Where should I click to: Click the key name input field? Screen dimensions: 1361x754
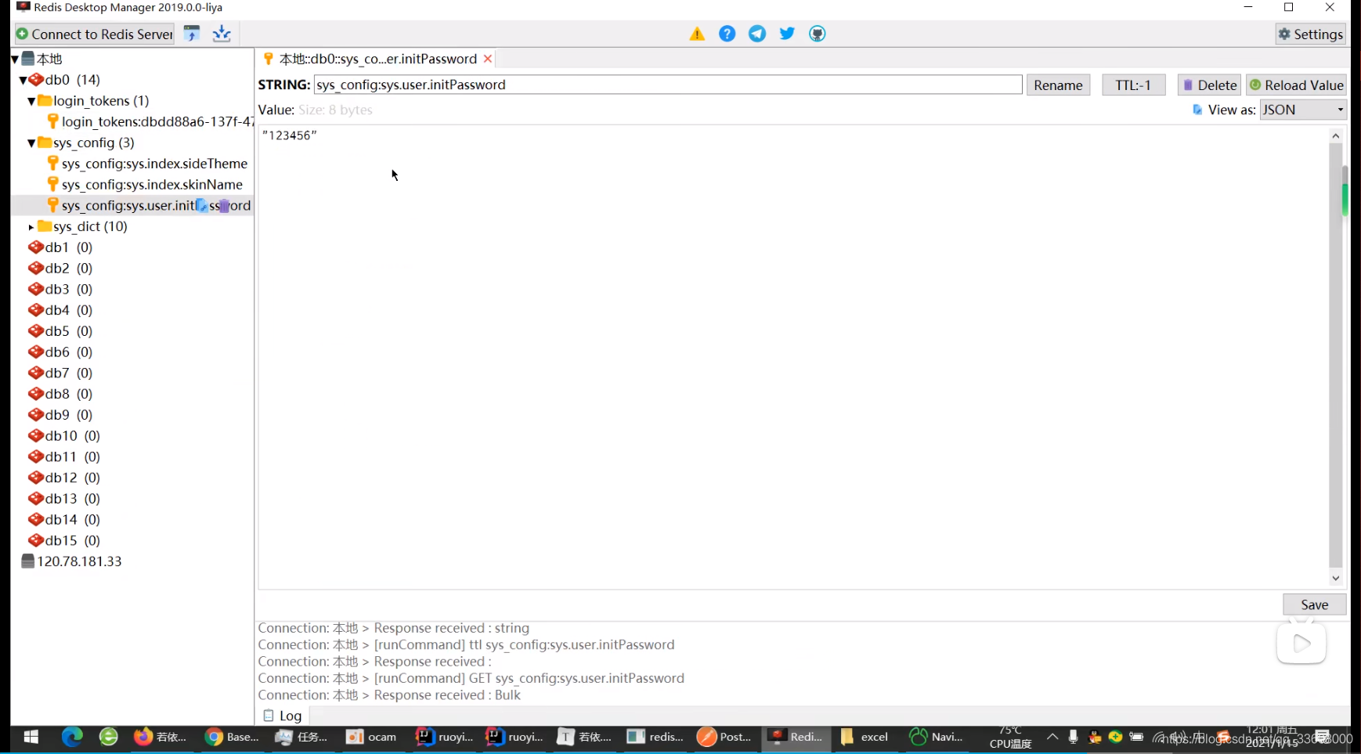668,85
